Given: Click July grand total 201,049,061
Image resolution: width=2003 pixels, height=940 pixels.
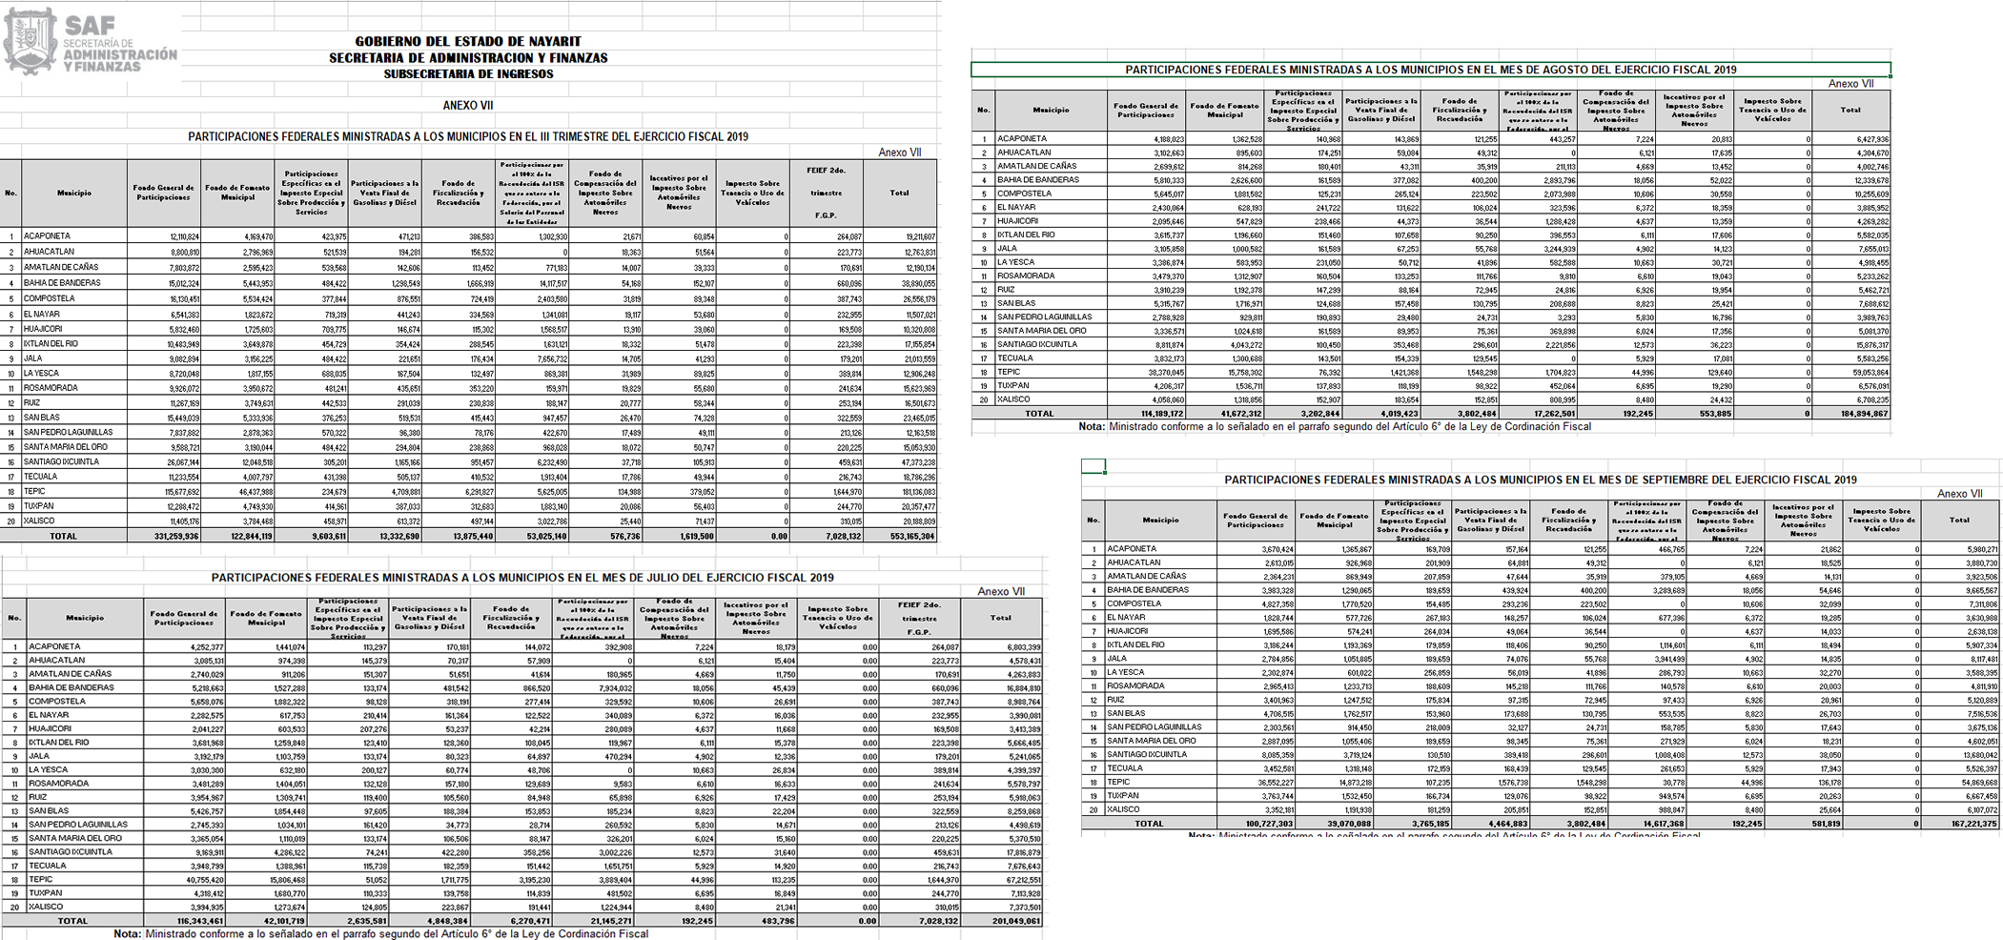Looking at the screenshot, I should [x=1000, y=921].
